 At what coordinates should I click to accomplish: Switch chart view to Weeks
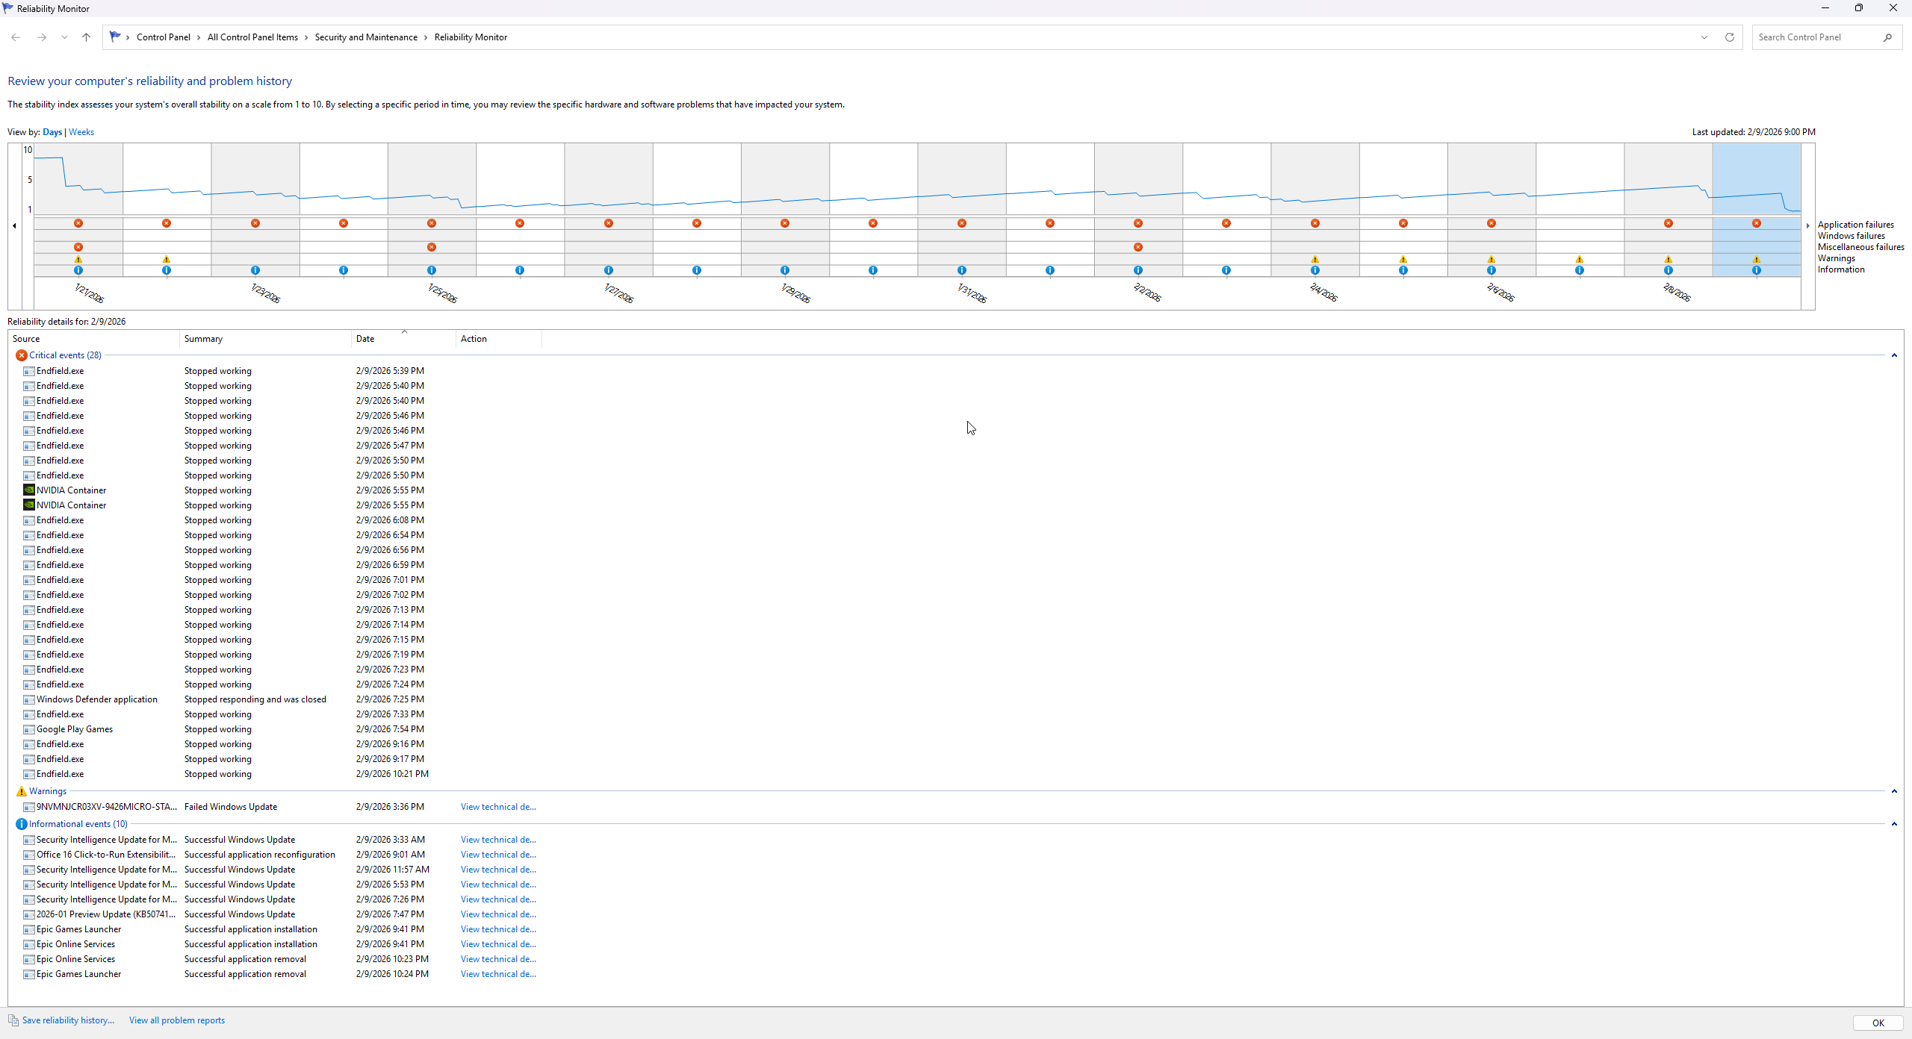(81, 132)
